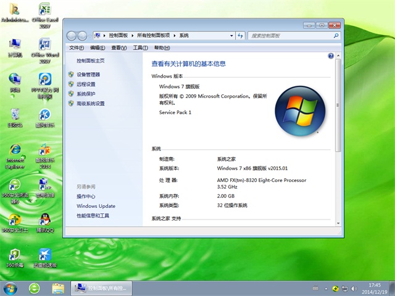Select the 网络 desktop icon
Viewport: 395px width, 296px height.
[15, 83]
